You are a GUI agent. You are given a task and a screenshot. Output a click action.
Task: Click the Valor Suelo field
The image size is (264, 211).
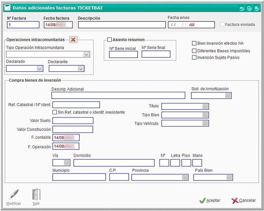click(x=73, y=121)
